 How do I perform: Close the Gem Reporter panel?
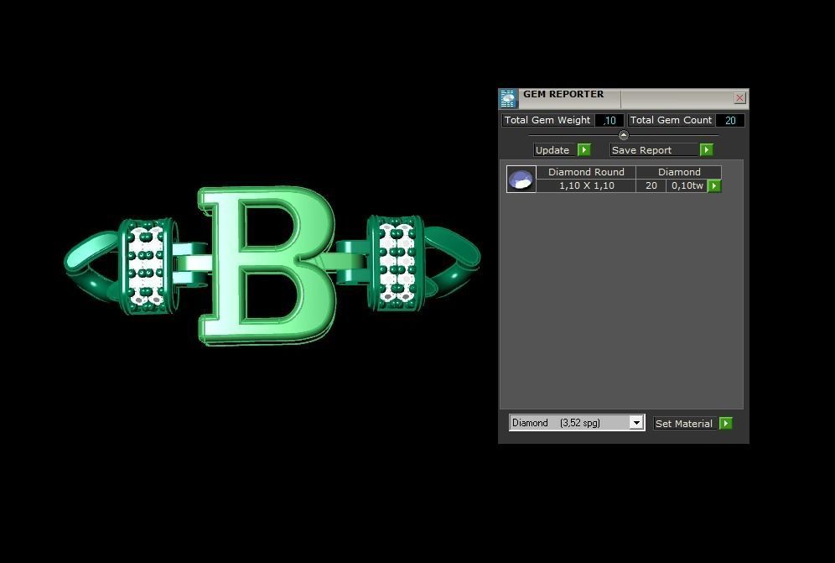[739, 98]
